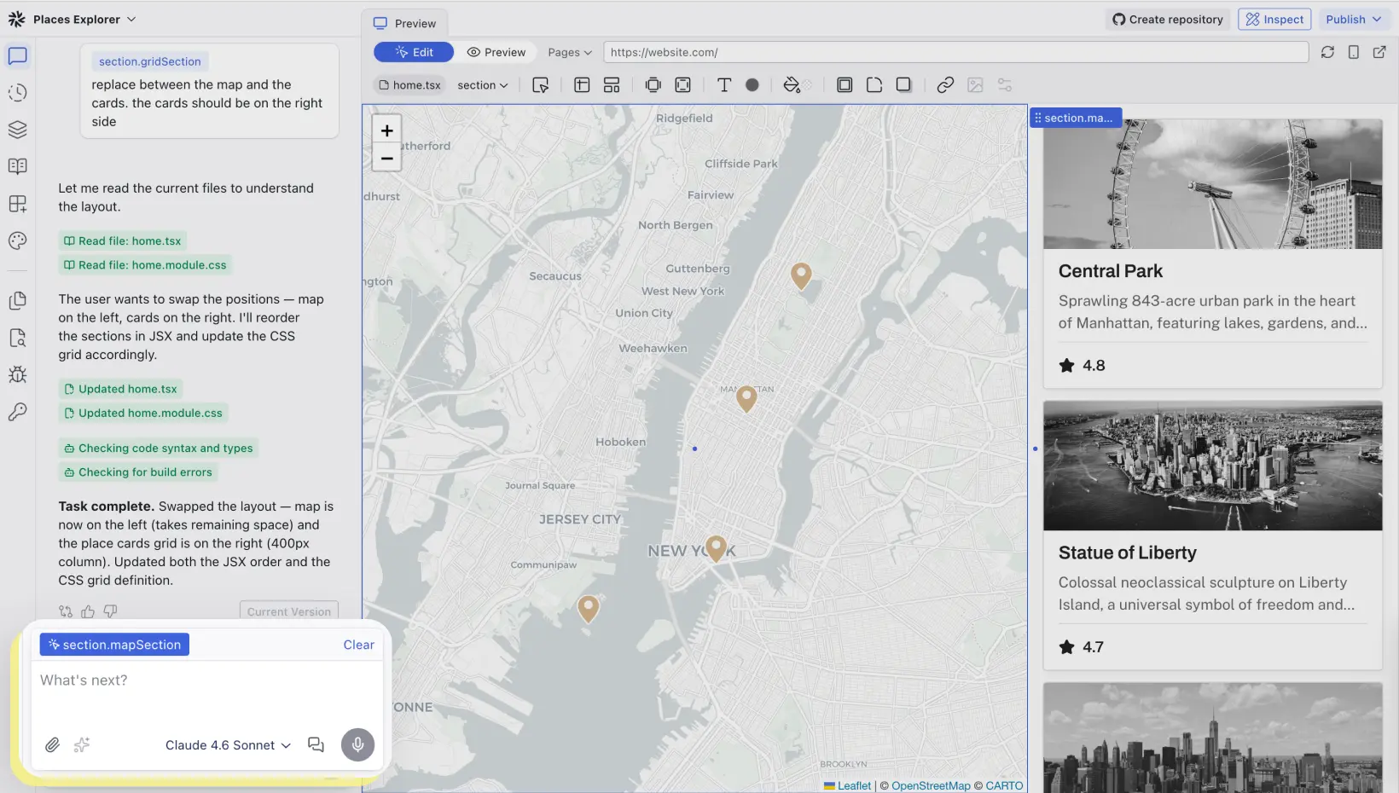Screen dimensions: 1399x793
Task: Select the Preview tab
Action: (x=405, y=24)
